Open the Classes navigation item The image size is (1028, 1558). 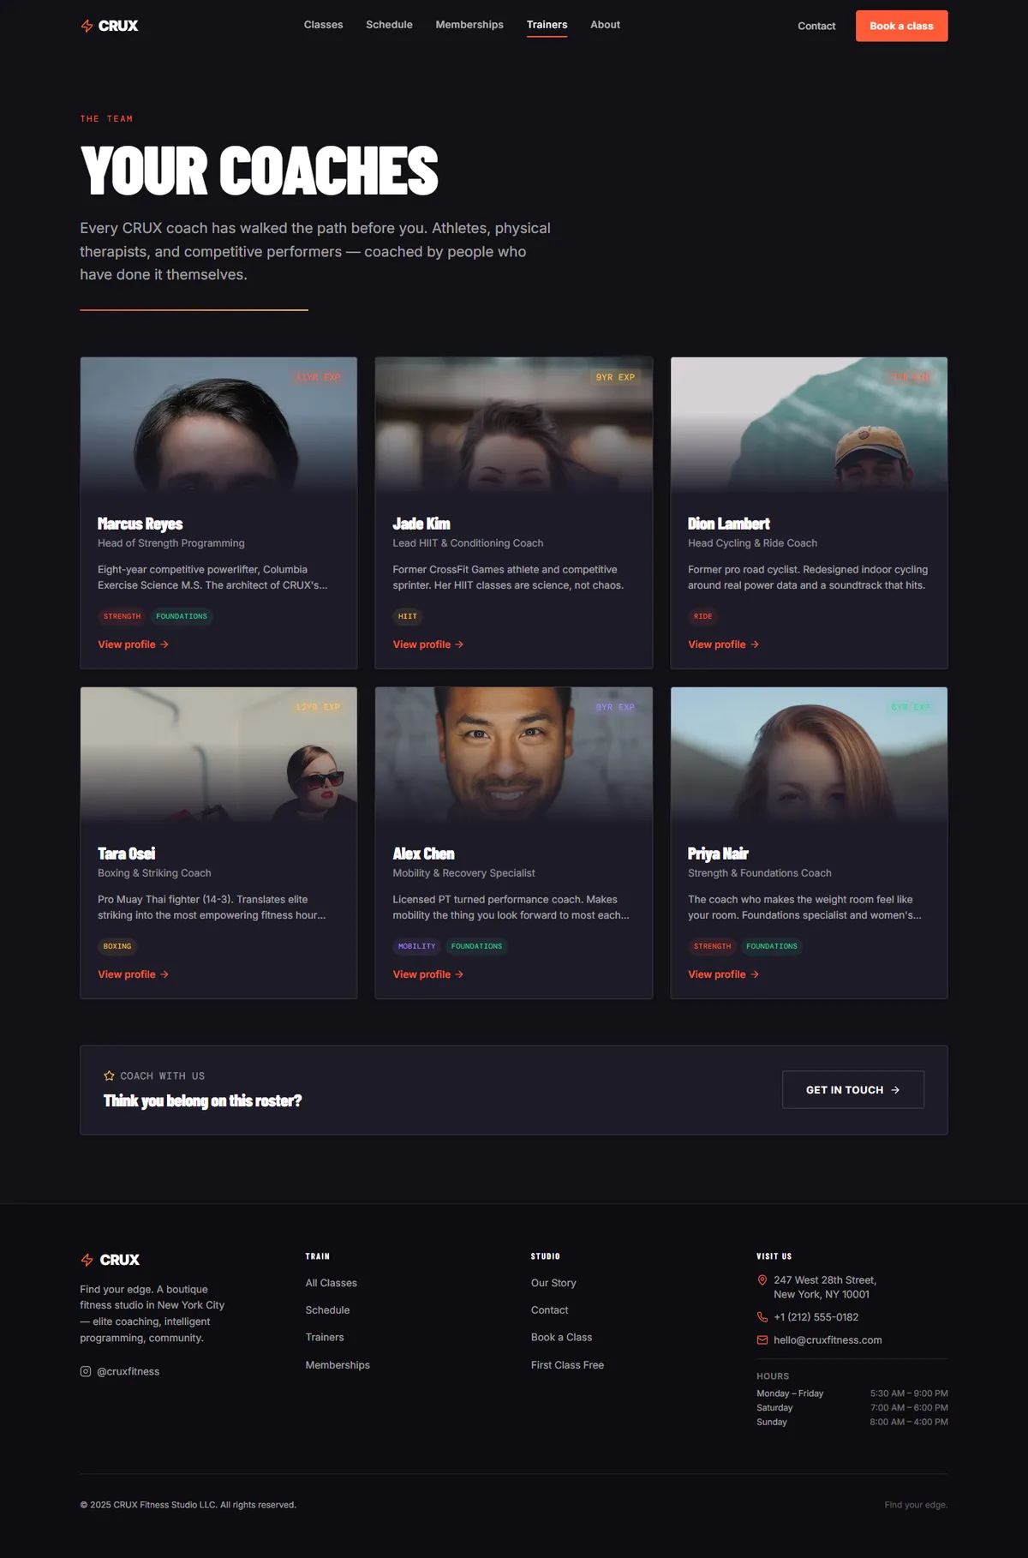coord(323,25)
